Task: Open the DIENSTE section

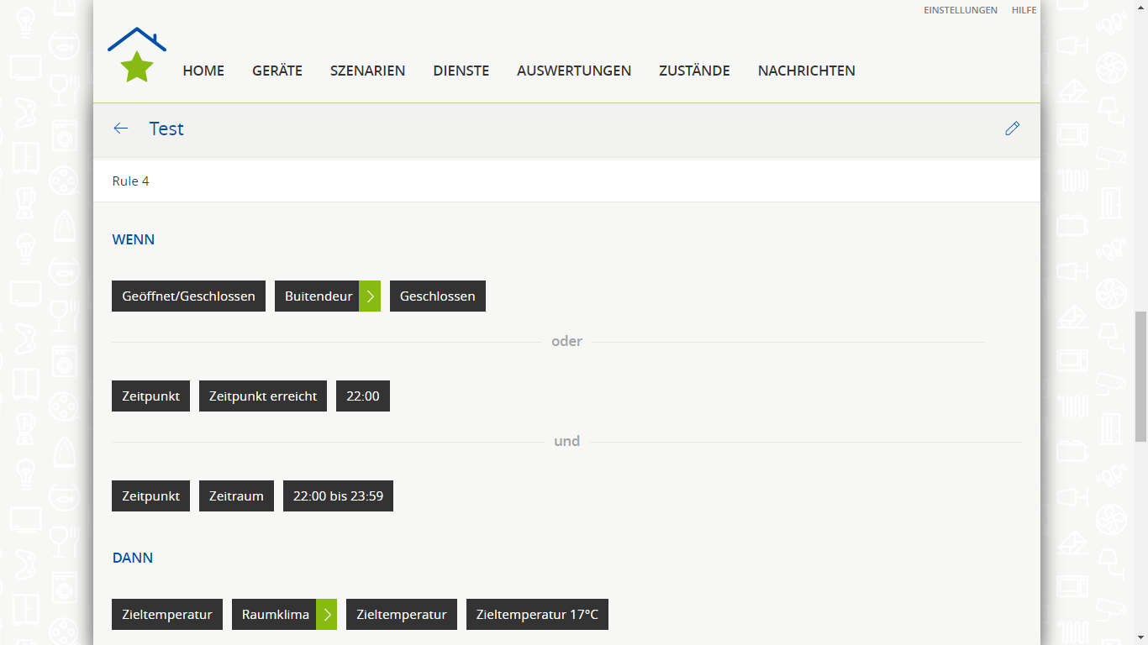Action: [461, 71]
